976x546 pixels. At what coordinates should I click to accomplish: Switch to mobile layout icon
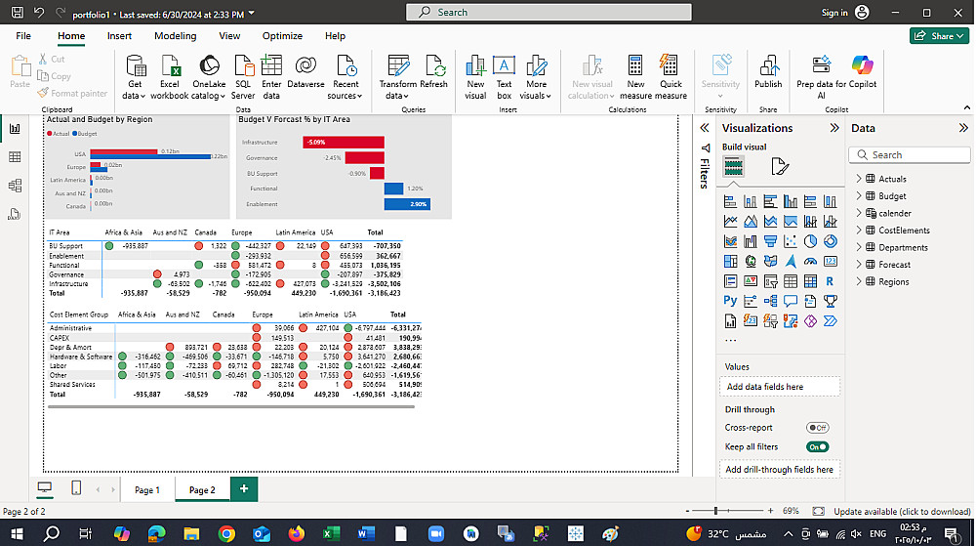pyautogui.click(x=76, y=488)
